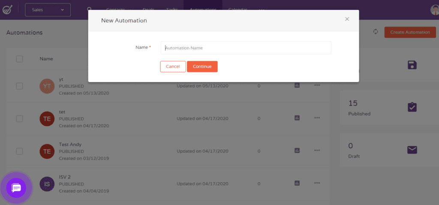The height and width of the screenshot is (205, 439).
Task: Click the TE avatar beside tet
Action: (x=47, y=119)
